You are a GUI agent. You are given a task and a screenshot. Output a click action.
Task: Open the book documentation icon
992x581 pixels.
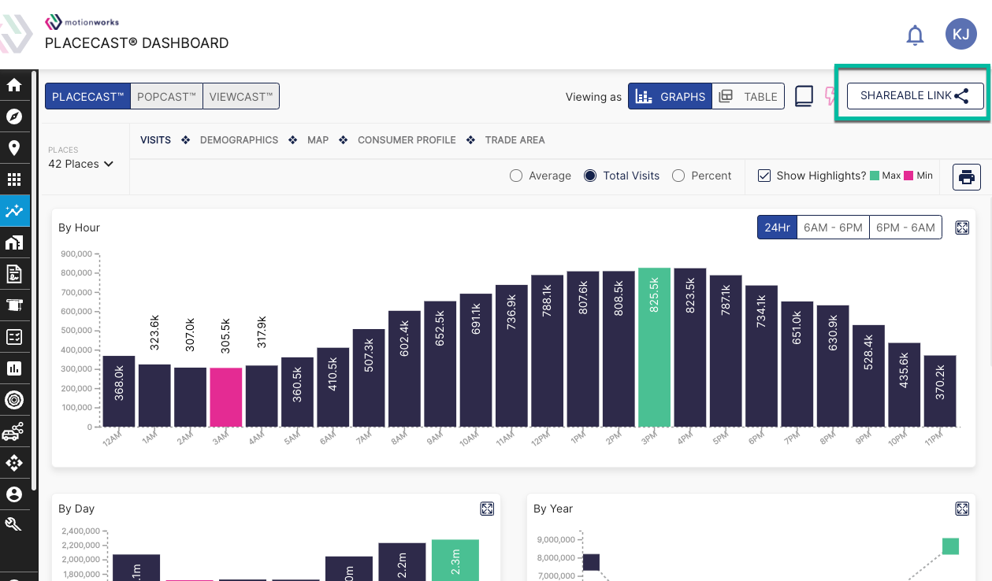pos(804,96)
